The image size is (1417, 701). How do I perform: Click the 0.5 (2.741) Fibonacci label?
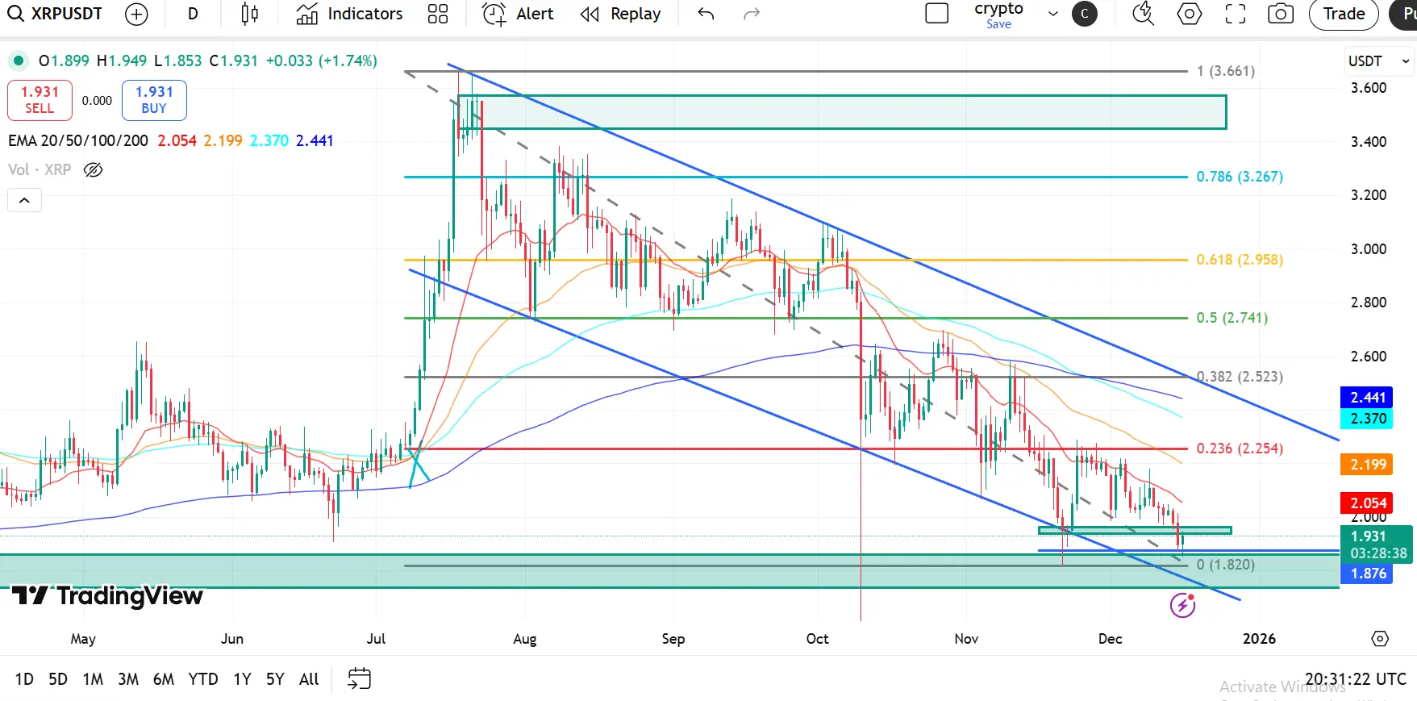[x=1232, y=318]
